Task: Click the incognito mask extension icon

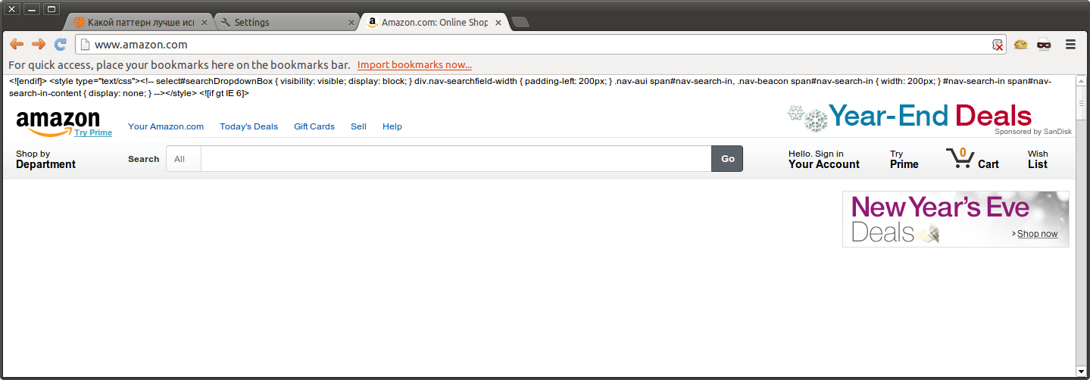Action: (1044, 45)
